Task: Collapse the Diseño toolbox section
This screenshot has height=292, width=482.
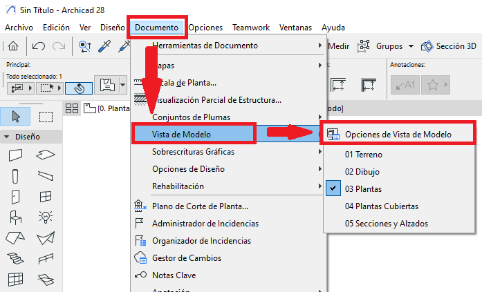Action: pyautogui.click(x=7, y=137)
